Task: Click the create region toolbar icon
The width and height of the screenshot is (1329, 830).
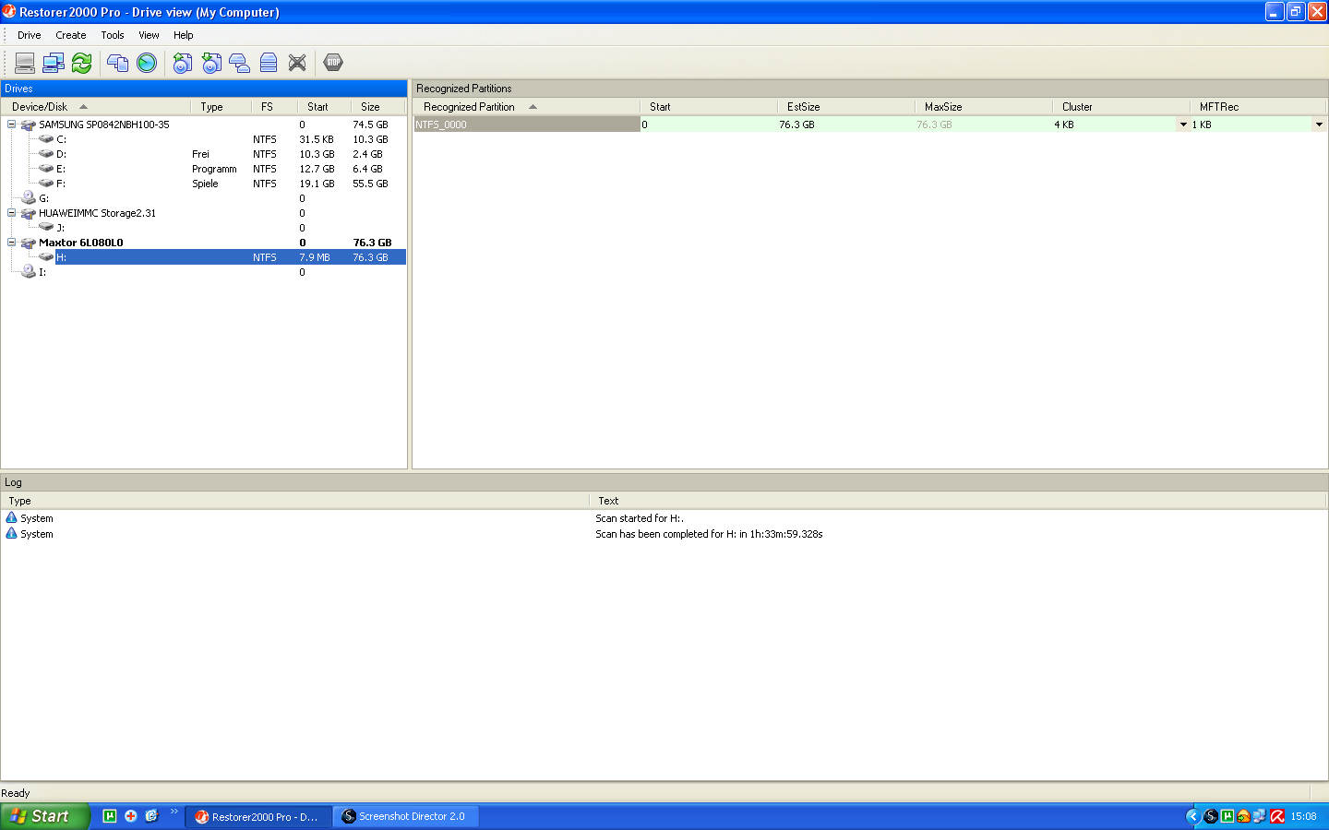Action: (240, 63)
